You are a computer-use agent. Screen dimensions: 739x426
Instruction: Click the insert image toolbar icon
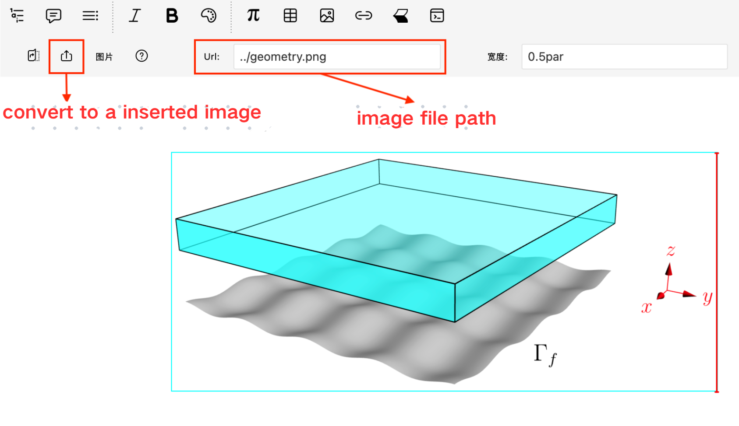pos(327,16)
